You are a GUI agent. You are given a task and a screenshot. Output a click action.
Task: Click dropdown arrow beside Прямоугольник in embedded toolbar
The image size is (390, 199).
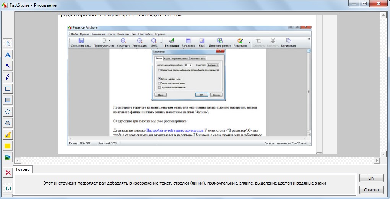click(109, 41)
